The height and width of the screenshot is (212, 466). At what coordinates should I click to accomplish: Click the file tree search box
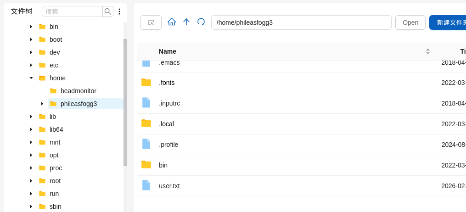coord(73,11)
